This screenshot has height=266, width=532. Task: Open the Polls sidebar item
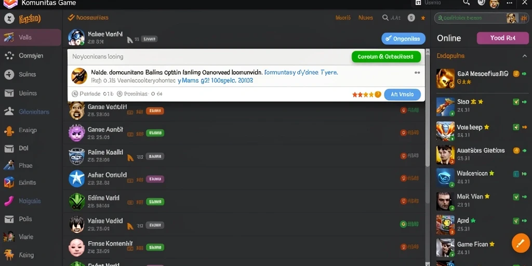tap(25, 219)
